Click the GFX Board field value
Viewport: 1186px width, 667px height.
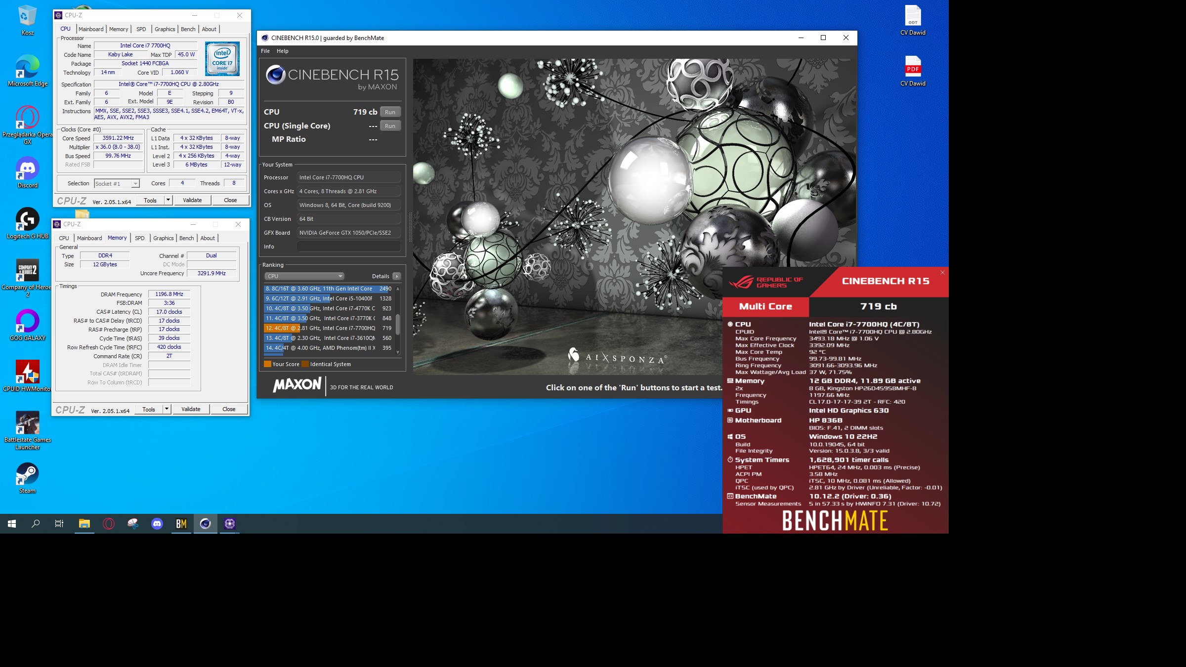coord(349,233)
